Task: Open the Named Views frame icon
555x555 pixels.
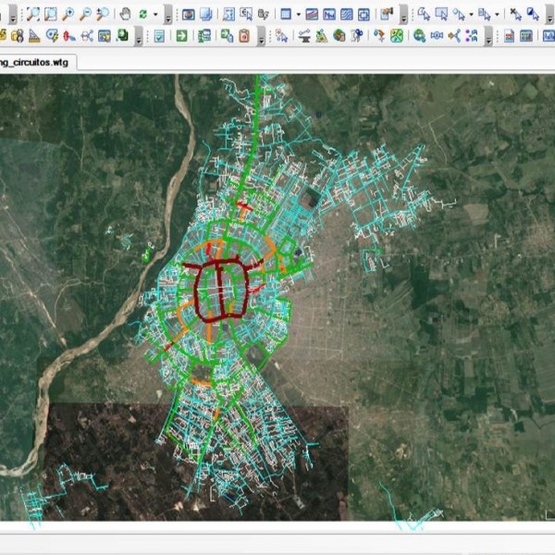Action: [x=364, y=15]
